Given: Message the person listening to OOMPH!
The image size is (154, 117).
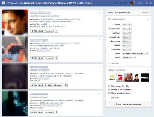Looking at the screenshot, I should [x=49, y=112].
